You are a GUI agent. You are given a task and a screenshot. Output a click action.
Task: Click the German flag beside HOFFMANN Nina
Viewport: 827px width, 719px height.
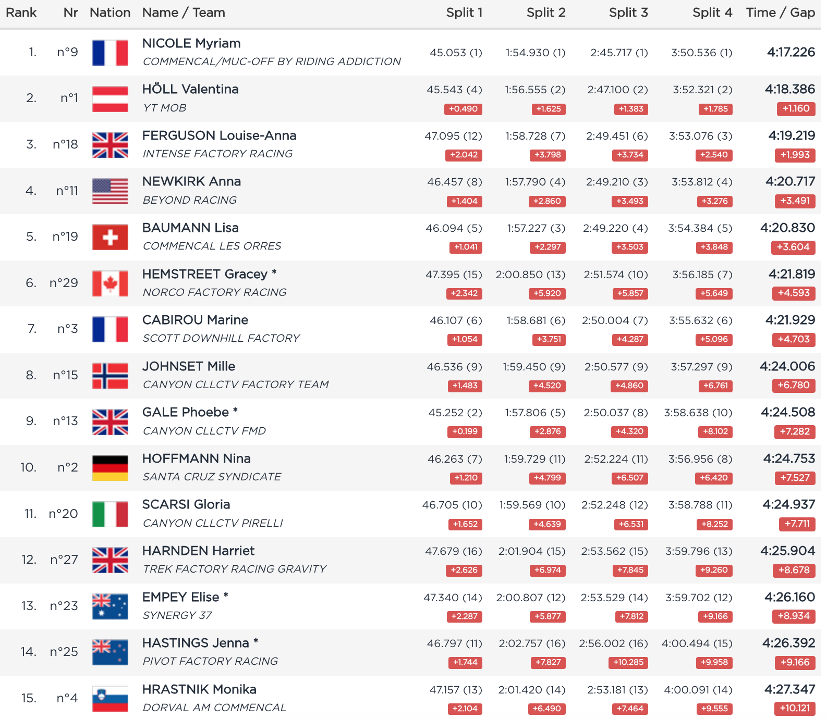click(x=110, y=468)
